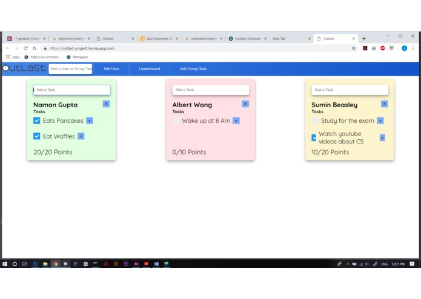Viewport: 421px width, 299px height.
Task: Open Task View on the taskbar
Action: click(24, 264)
